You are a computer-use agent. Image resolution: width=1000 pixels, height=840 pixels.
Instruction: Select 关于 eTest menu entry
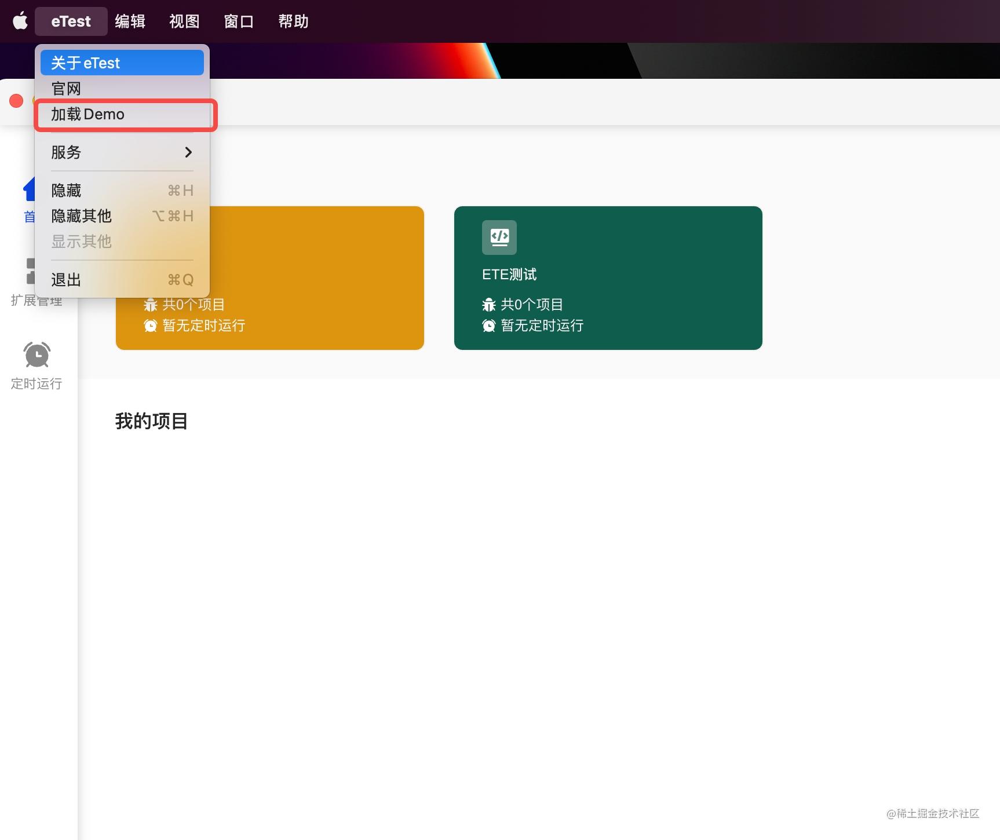(x=122, y=63)
